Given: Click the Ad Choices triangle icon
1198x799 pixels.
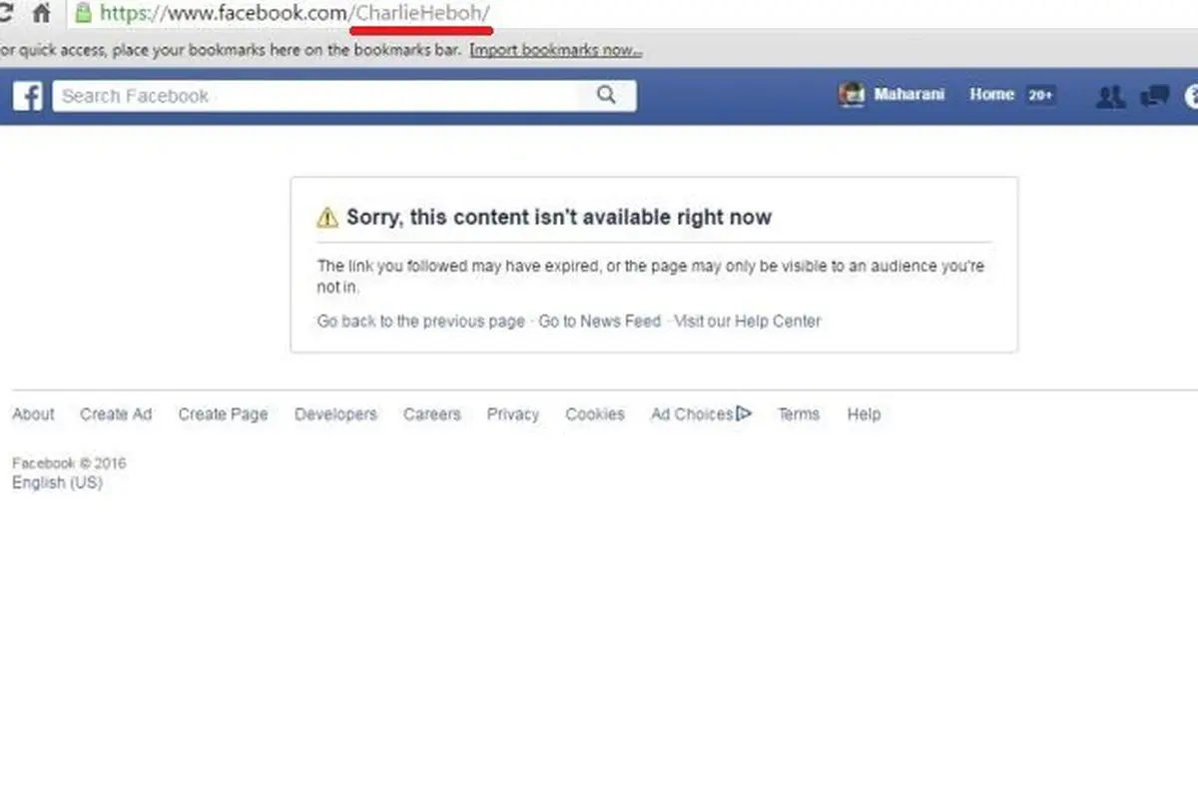Looking at the screenshot, I should [744, 413].
